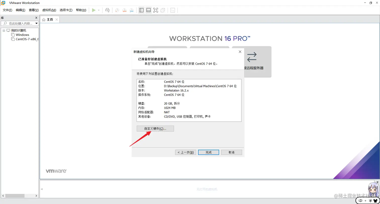Toggle the thumbnail bar view icon
This screenshot has height=204, width=380.
pos(149,10)
